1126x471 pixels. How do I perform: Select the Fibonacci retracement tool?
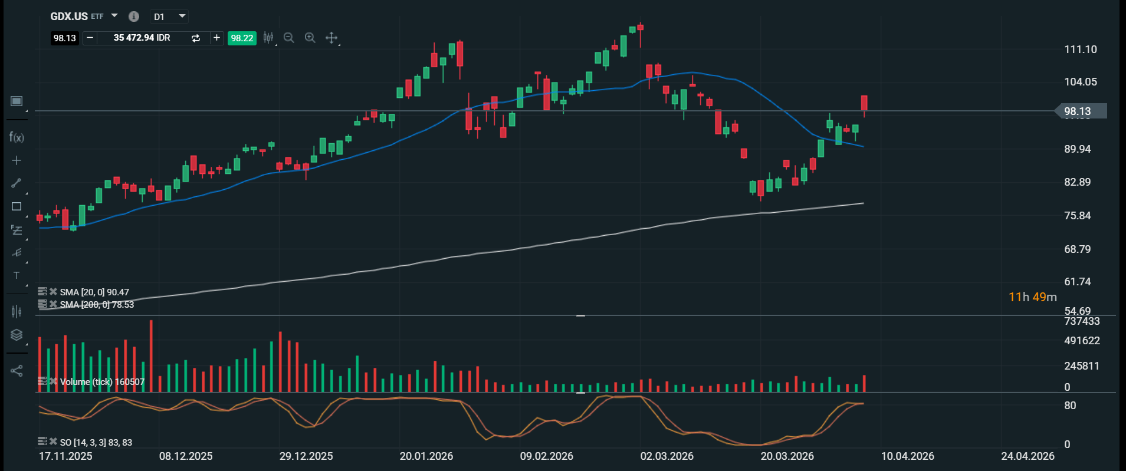[17, 230]
